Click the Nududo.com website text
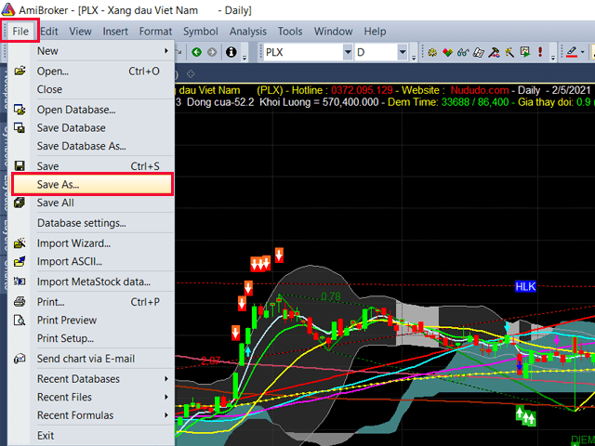Image resolution: width=595 pixels, height=446 pixels. click(x=480, y=91)
